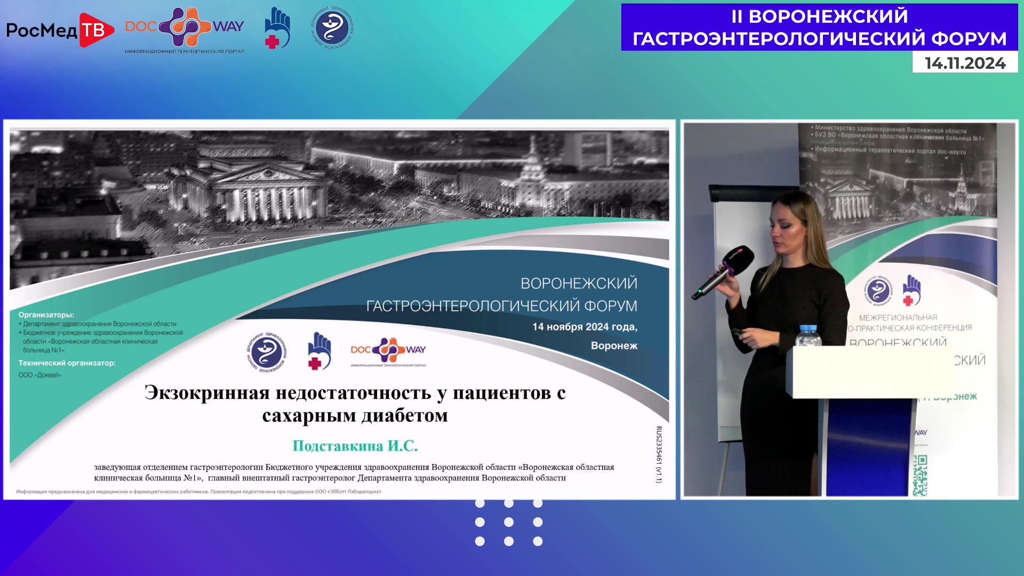Image resolution: width=1024 pixels, height=576 pixels.
Task: Click the slide heading 'ВОРОНЕЖСКИЙ'
Action: pyautogui.click(x=579, y=283)
